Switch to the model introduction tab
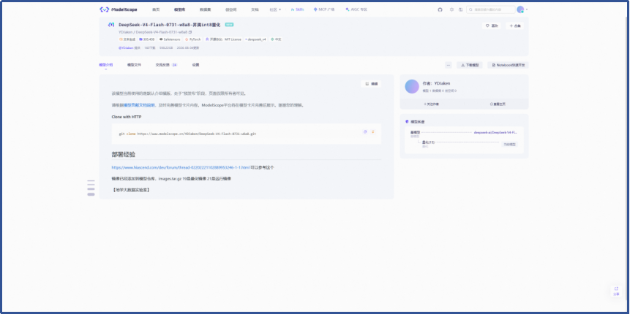This screenshot has width=630, height=314. (106, 64)
